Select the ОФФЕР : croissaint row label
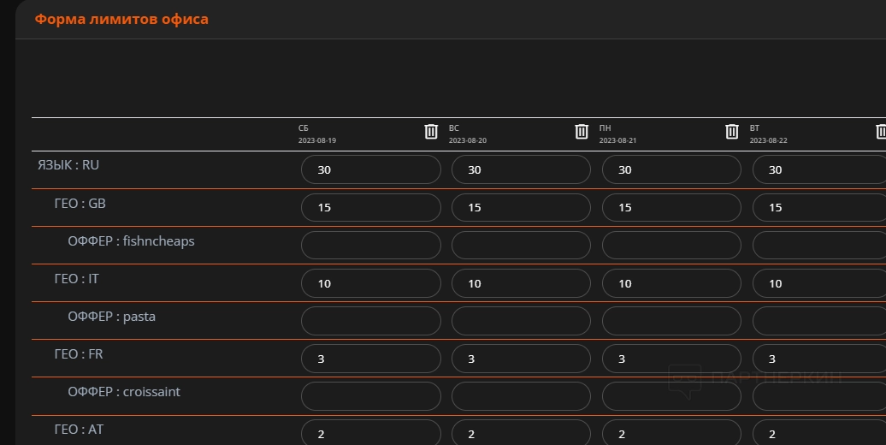 click(124, 392)
